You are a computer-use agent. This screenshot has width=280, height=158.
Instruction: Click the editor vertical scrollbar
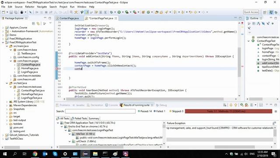point(239,62)
